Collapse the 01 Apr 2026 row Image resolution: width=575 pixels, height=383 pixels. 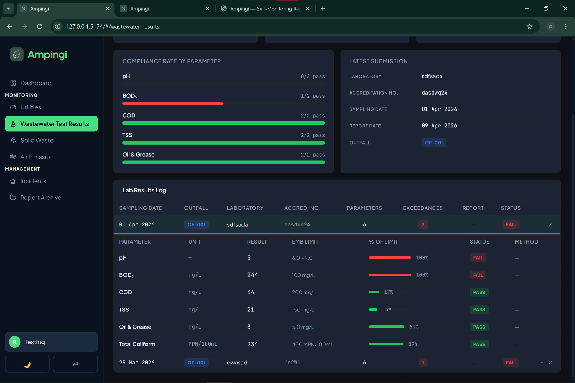coord(542,224)
